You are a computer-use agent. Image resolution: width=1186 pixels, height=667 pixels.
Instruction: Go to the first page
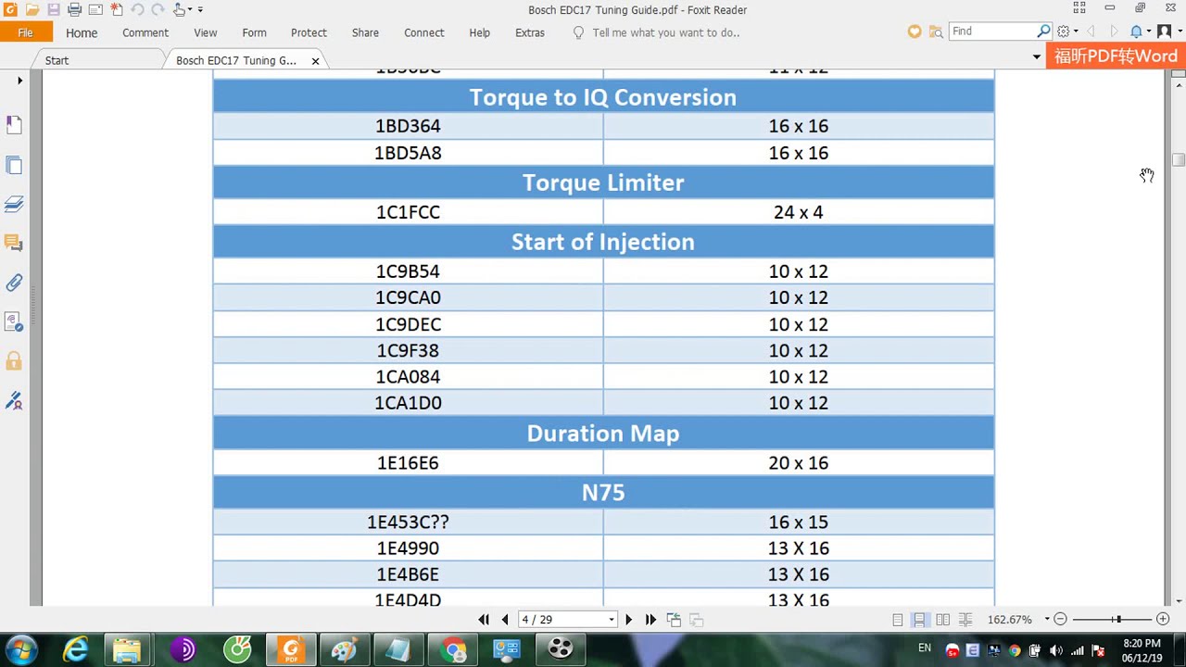click(484, 619)
